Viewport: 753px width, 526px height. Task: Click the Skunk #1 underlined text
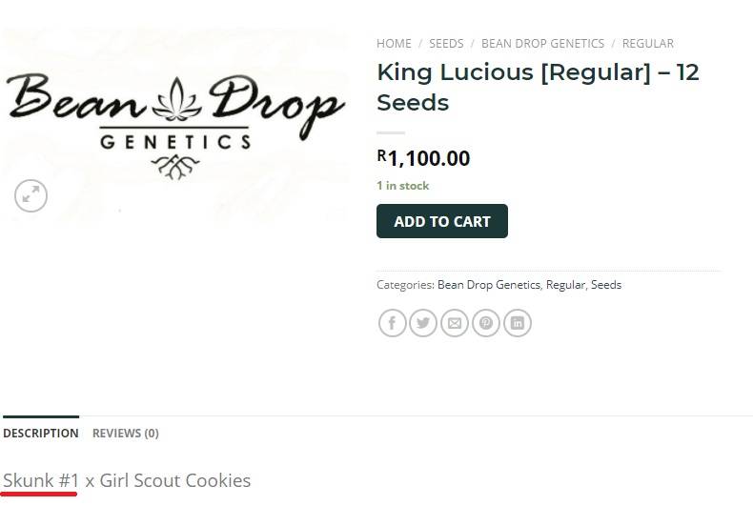point(40,480)
